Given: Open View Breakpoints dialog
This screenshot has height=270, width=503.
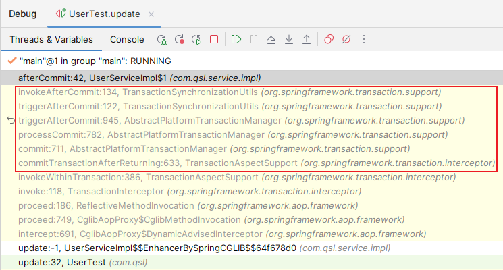Looking at the screenshot, I should pyautogui.click(x=329, y=39).
